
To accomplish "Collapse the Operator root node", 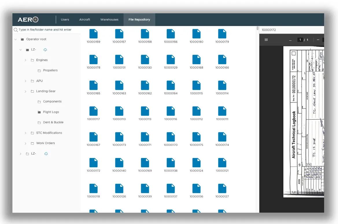I will coord(16,39).
